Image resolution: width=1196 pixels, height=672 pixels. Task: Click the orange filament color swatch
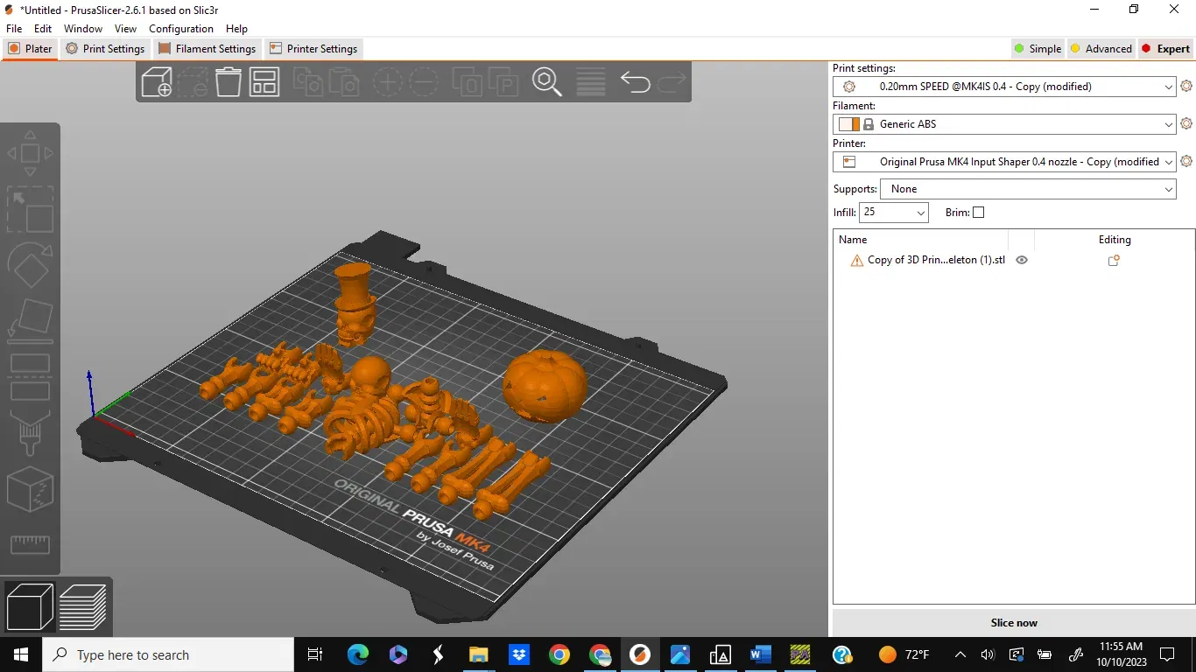[848, 124]
